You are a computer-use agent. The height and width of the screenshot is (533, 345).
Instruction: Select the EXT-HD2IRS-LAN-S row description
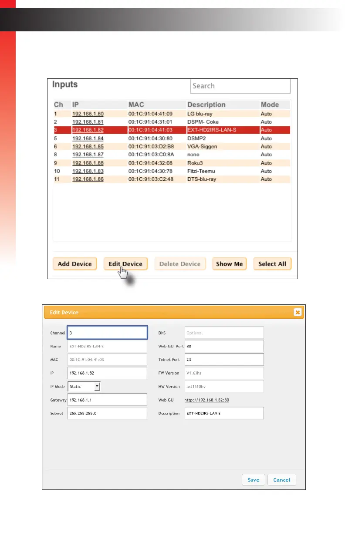tap(211, 130)
